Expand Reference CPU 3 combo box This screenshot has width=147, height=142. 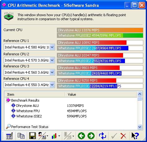[29, 72]
